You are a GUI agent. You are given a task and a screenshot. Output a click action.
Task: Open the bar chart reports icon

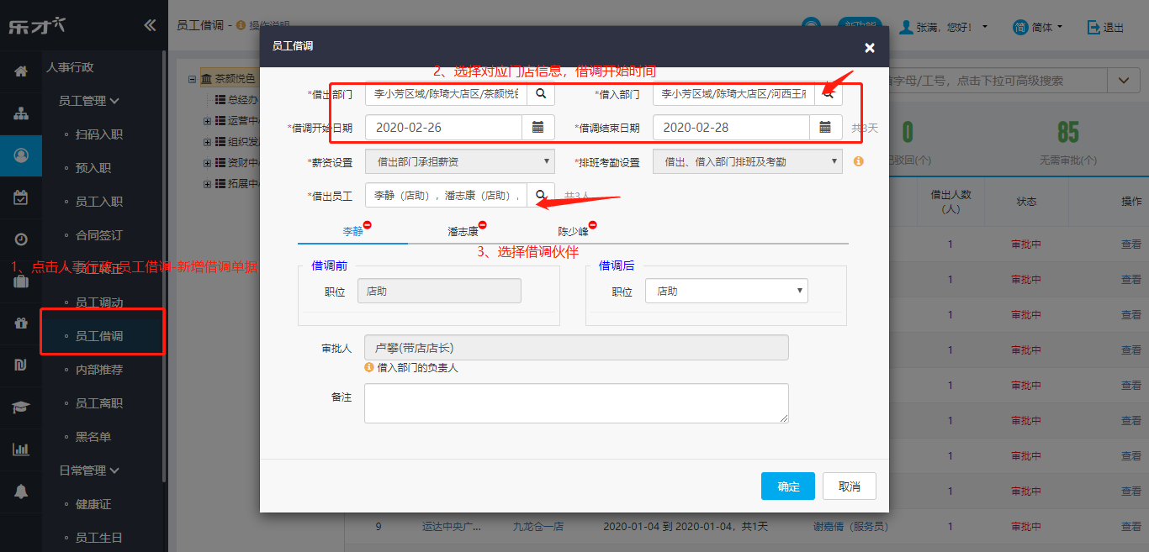click(x=21, y=449)
